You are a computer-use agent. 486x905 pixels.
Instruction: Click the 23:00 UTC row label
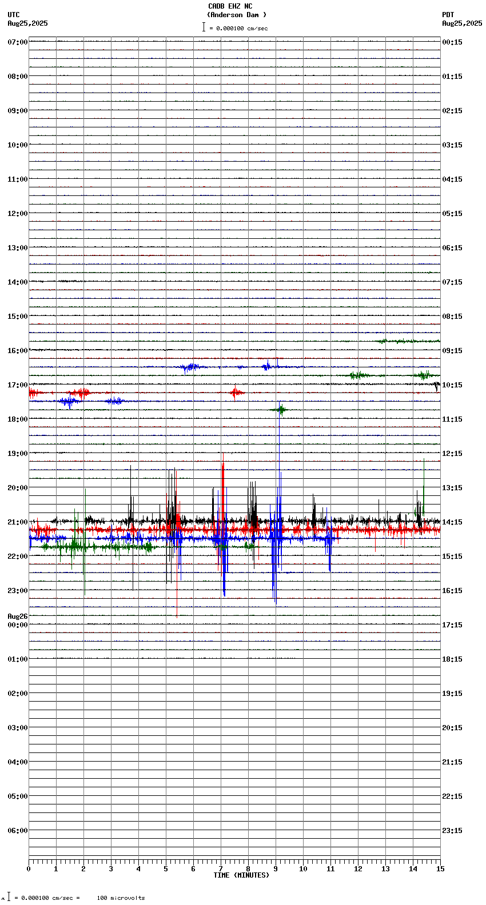[x=18, y=591]
